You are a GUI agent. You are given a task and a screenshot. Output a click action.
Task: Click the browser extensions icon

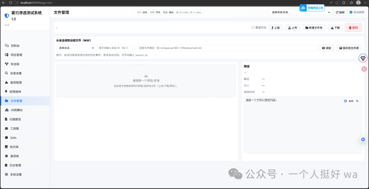pos(344,3)
